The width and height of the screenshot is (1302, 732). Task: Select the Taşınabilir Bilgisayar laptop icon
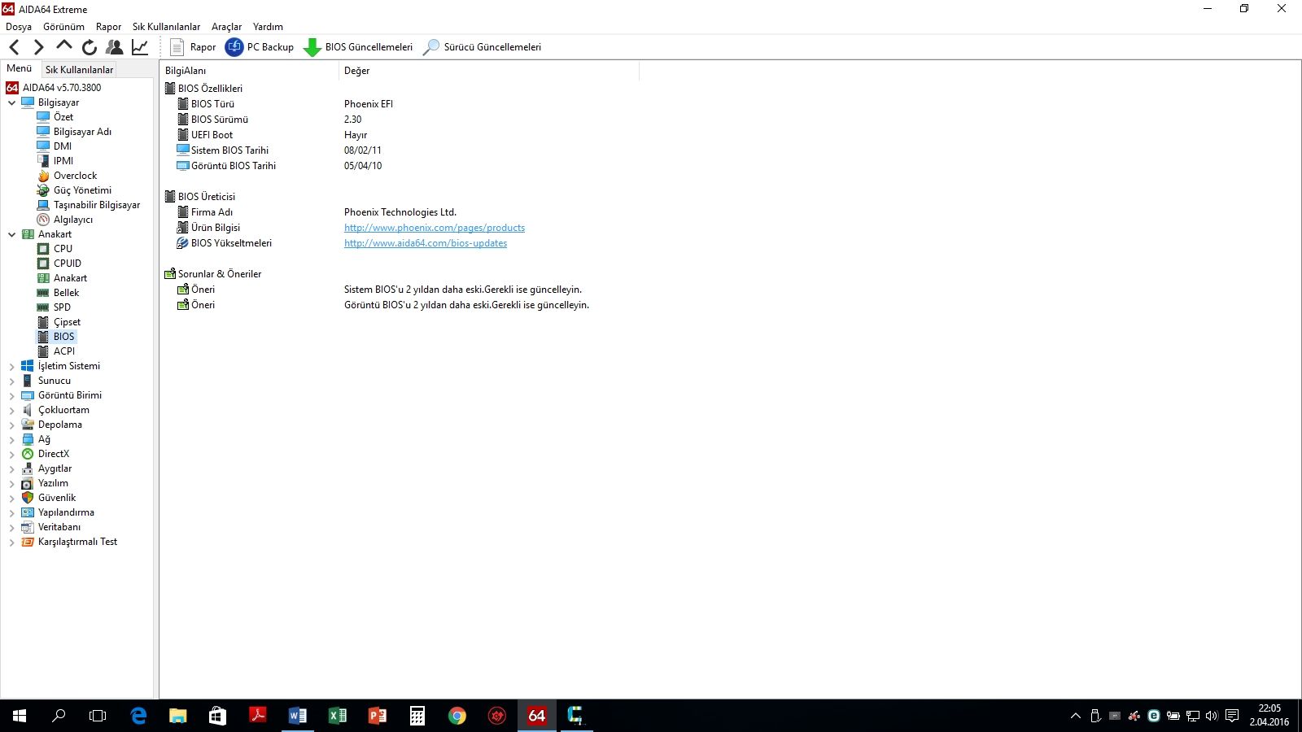click(x=43, y=205)
